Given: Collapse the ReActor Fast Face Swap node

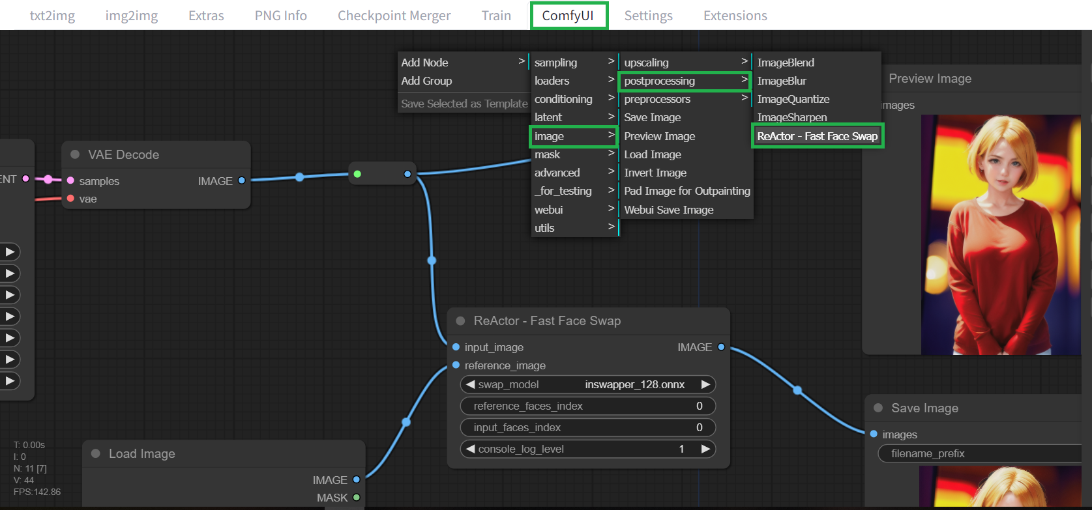Looking at the screenshot, I should coord(460,321).
